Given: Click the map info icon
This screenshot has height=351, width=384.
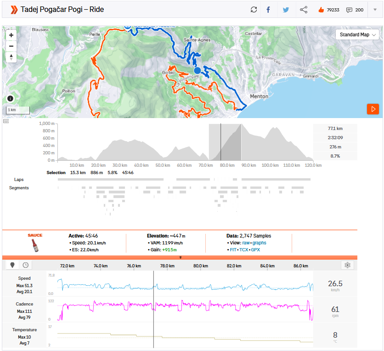Looking at the screenshot, I should 10,98.
